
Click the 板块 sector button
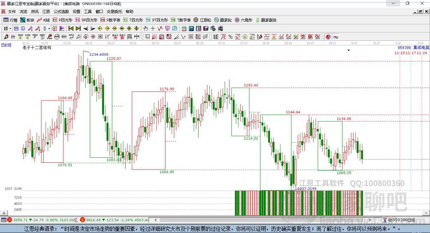[27, 20]
